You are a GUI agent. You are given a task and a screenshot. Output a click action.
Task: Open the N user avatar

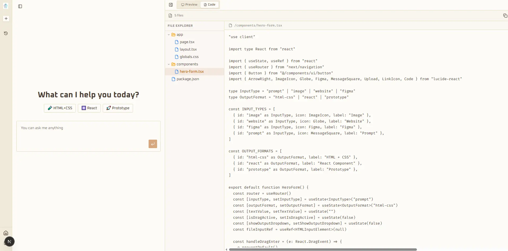coord(10,241)
